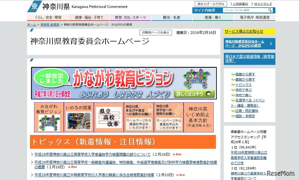Open the トピックス sidebar link
299x180 pixels.
click(244, 85)
